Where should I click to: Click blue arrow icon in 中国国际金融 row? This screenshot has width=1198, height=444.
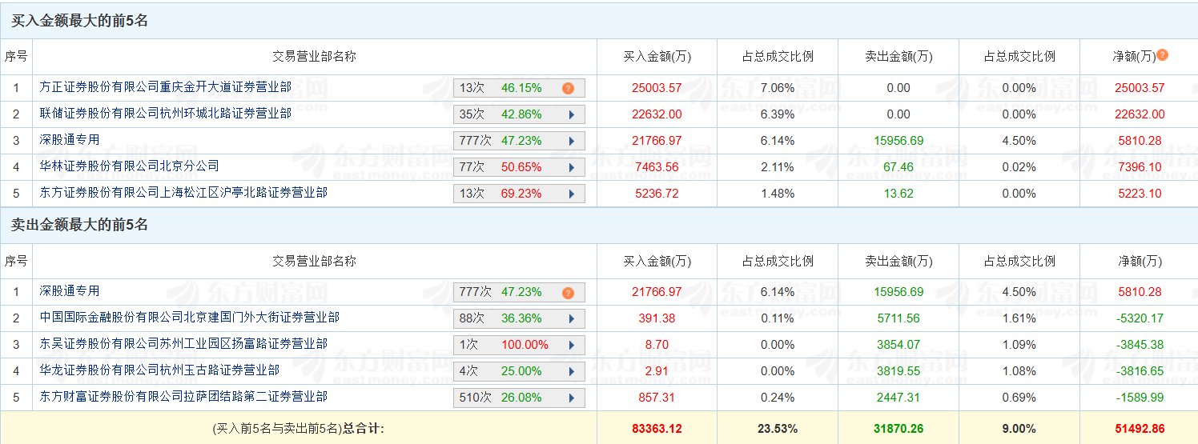pyautogui.click(x=572, y=318)
